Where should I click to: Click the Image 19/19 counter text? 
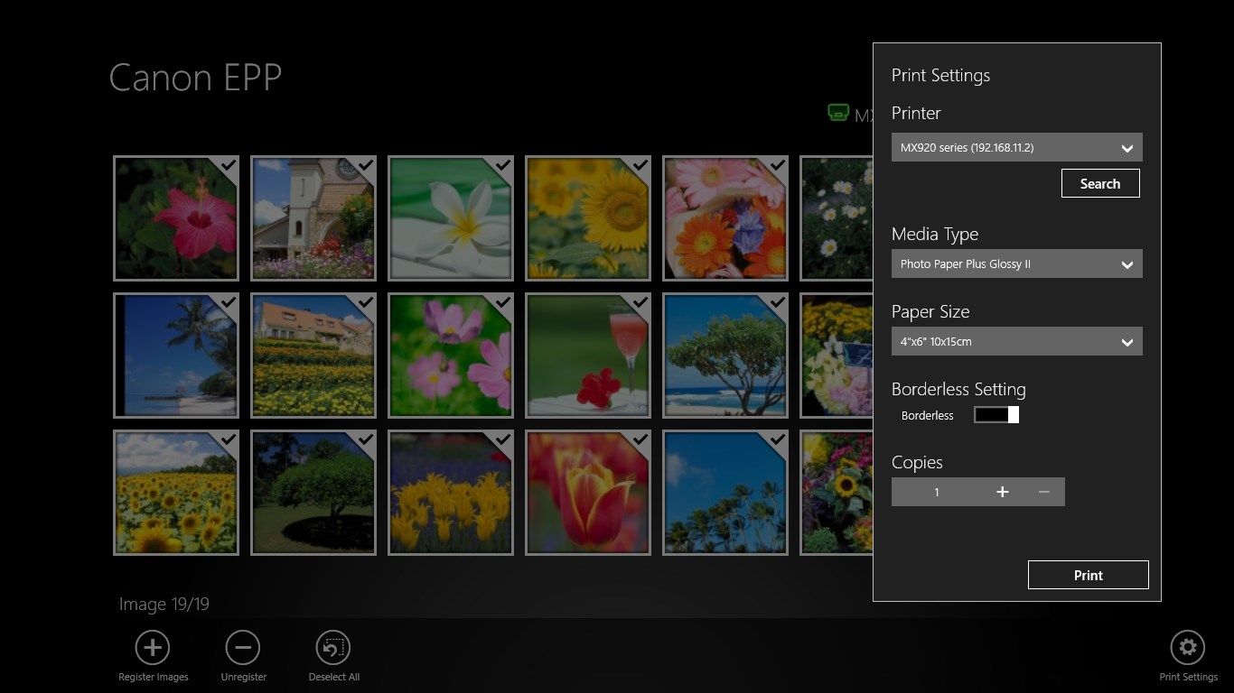click(x=164, y=604)
